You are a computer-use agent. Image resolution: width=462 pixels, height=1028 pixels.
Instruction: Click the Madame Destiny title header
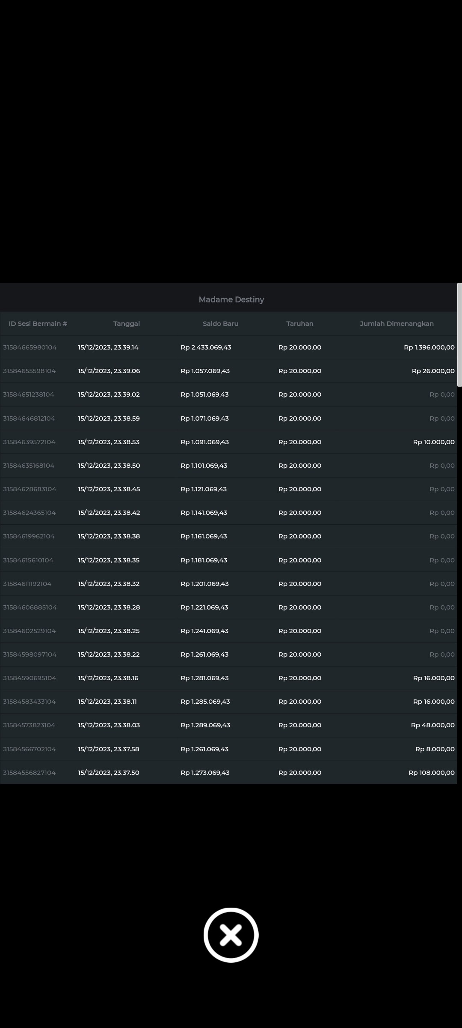(x=231, y=299)
